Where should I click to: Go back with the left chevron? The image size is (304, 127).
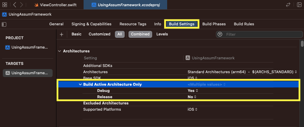point(15,5)
